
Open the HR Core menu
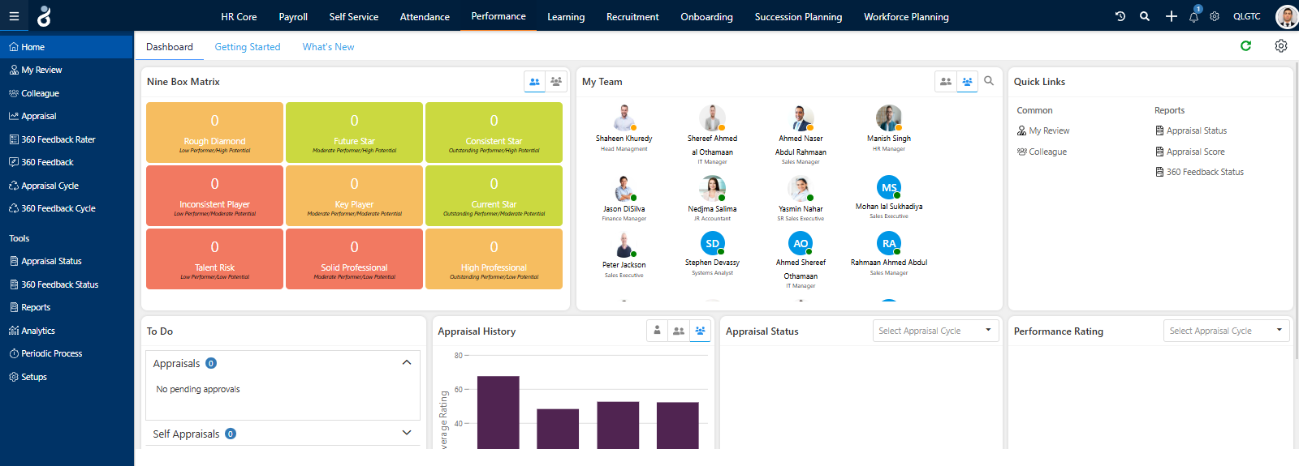(239, 16)
